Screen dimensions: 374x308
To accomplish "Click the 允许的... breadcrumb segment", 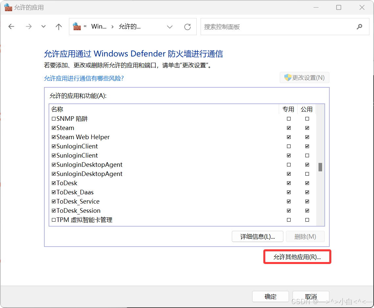I will tap(130, 27).
